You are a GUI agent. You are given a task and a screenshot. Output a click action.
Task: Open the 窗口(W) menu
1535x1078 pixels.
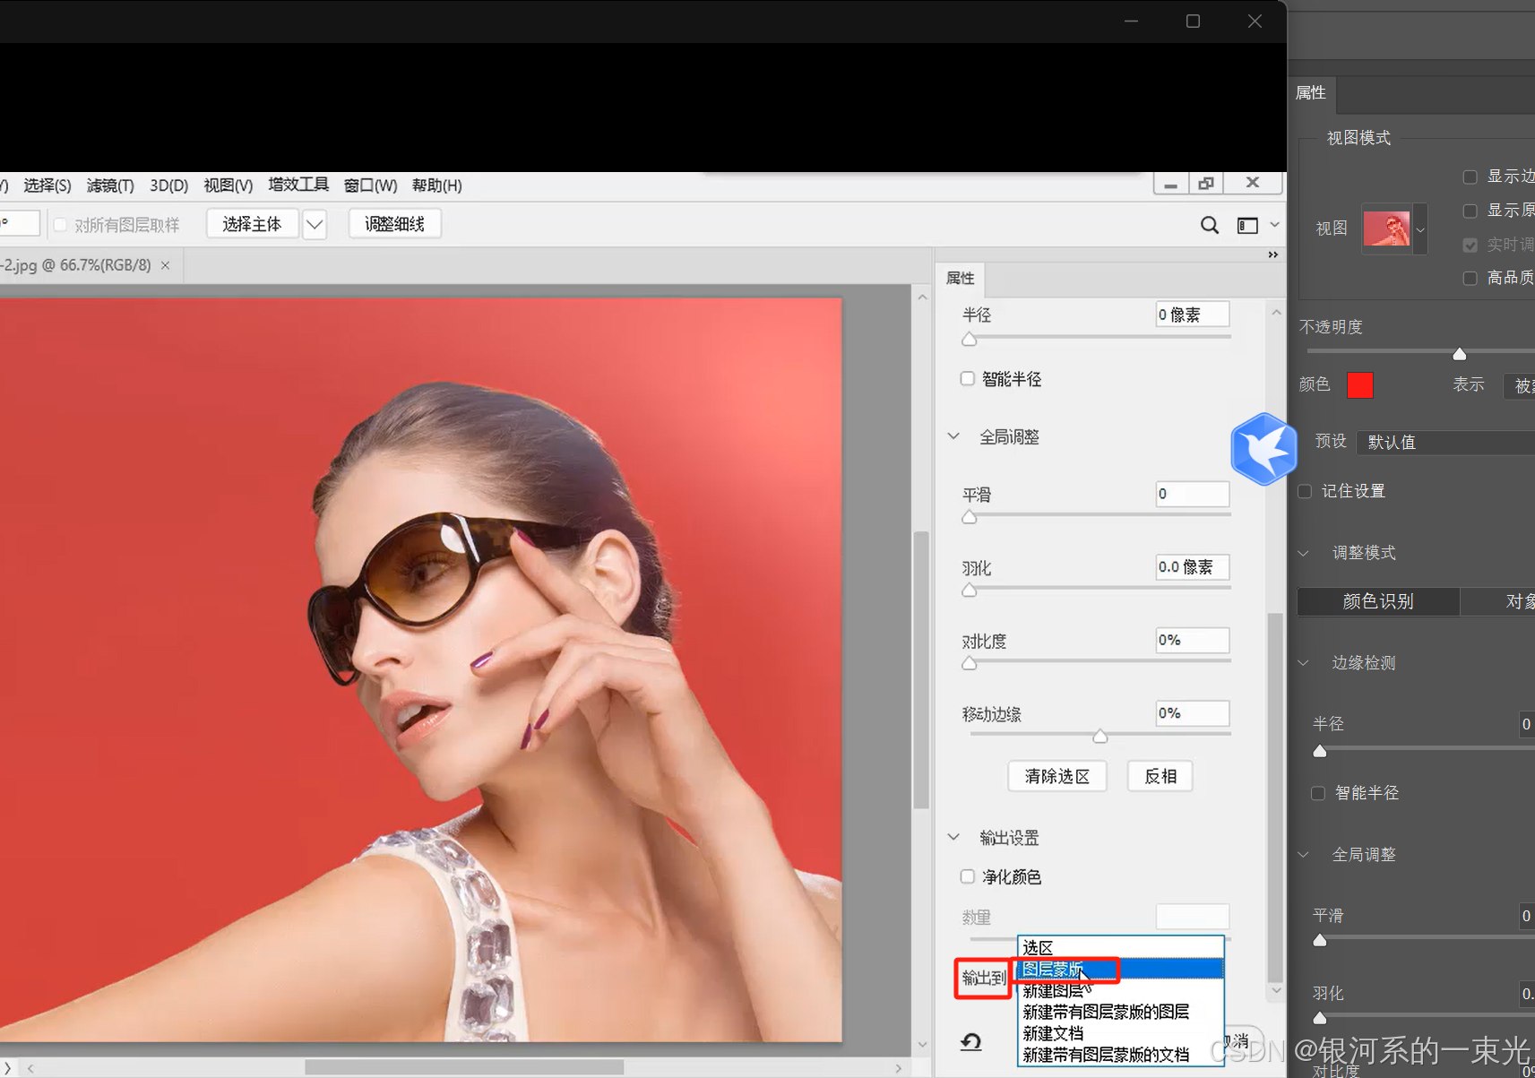[x=371, y=185]
